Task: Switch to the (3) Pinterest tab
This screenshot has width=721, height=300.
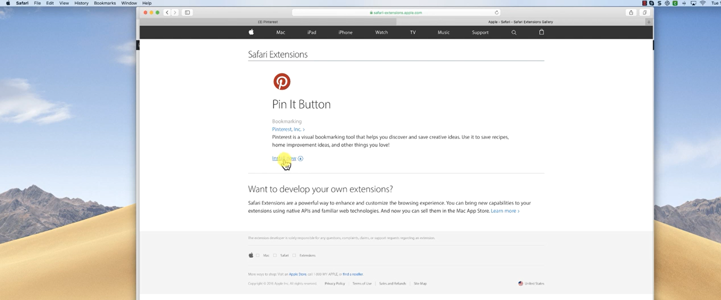Action: (x=268, y=22)
